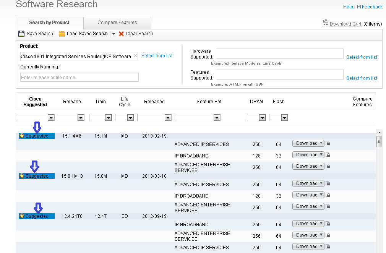
Task: Open Download menu for 12.4.24T8 IP Broadband
Action: [x=308, y=224]
